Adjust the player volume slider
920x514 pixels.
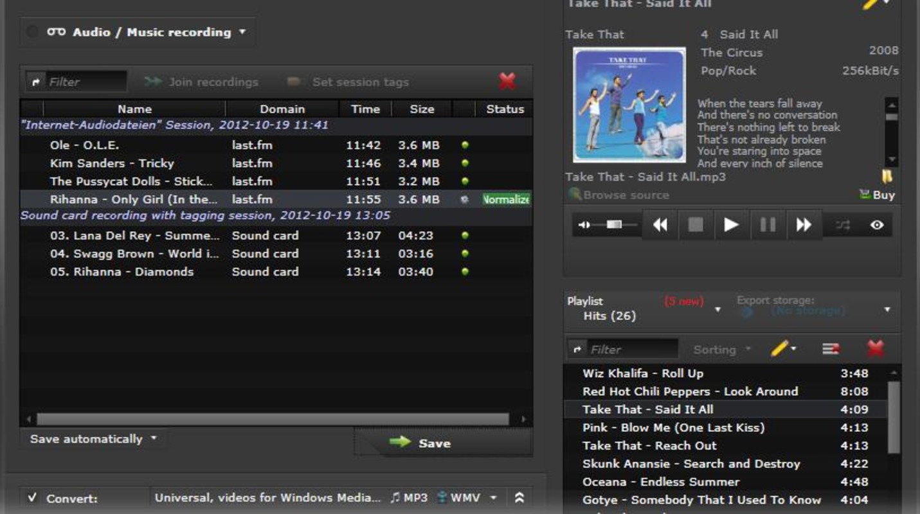pyautogui.click(x=614, y=225)
